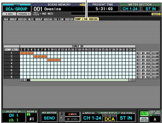Unlink input channel 12 from comp link 3
Image resolution: width=162 pixels, height=123 pixels.
(x=59, y=60)
